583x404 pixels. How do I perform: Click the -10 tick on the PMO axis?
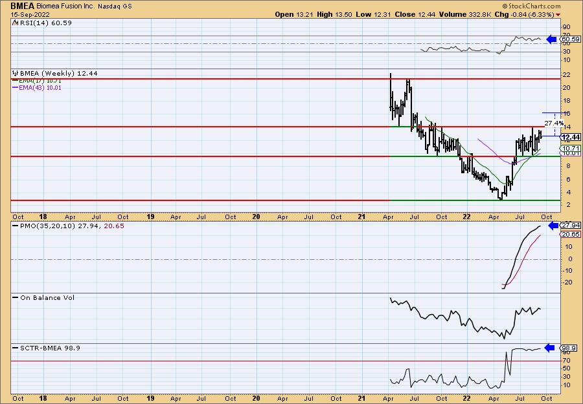pos(567,270)
